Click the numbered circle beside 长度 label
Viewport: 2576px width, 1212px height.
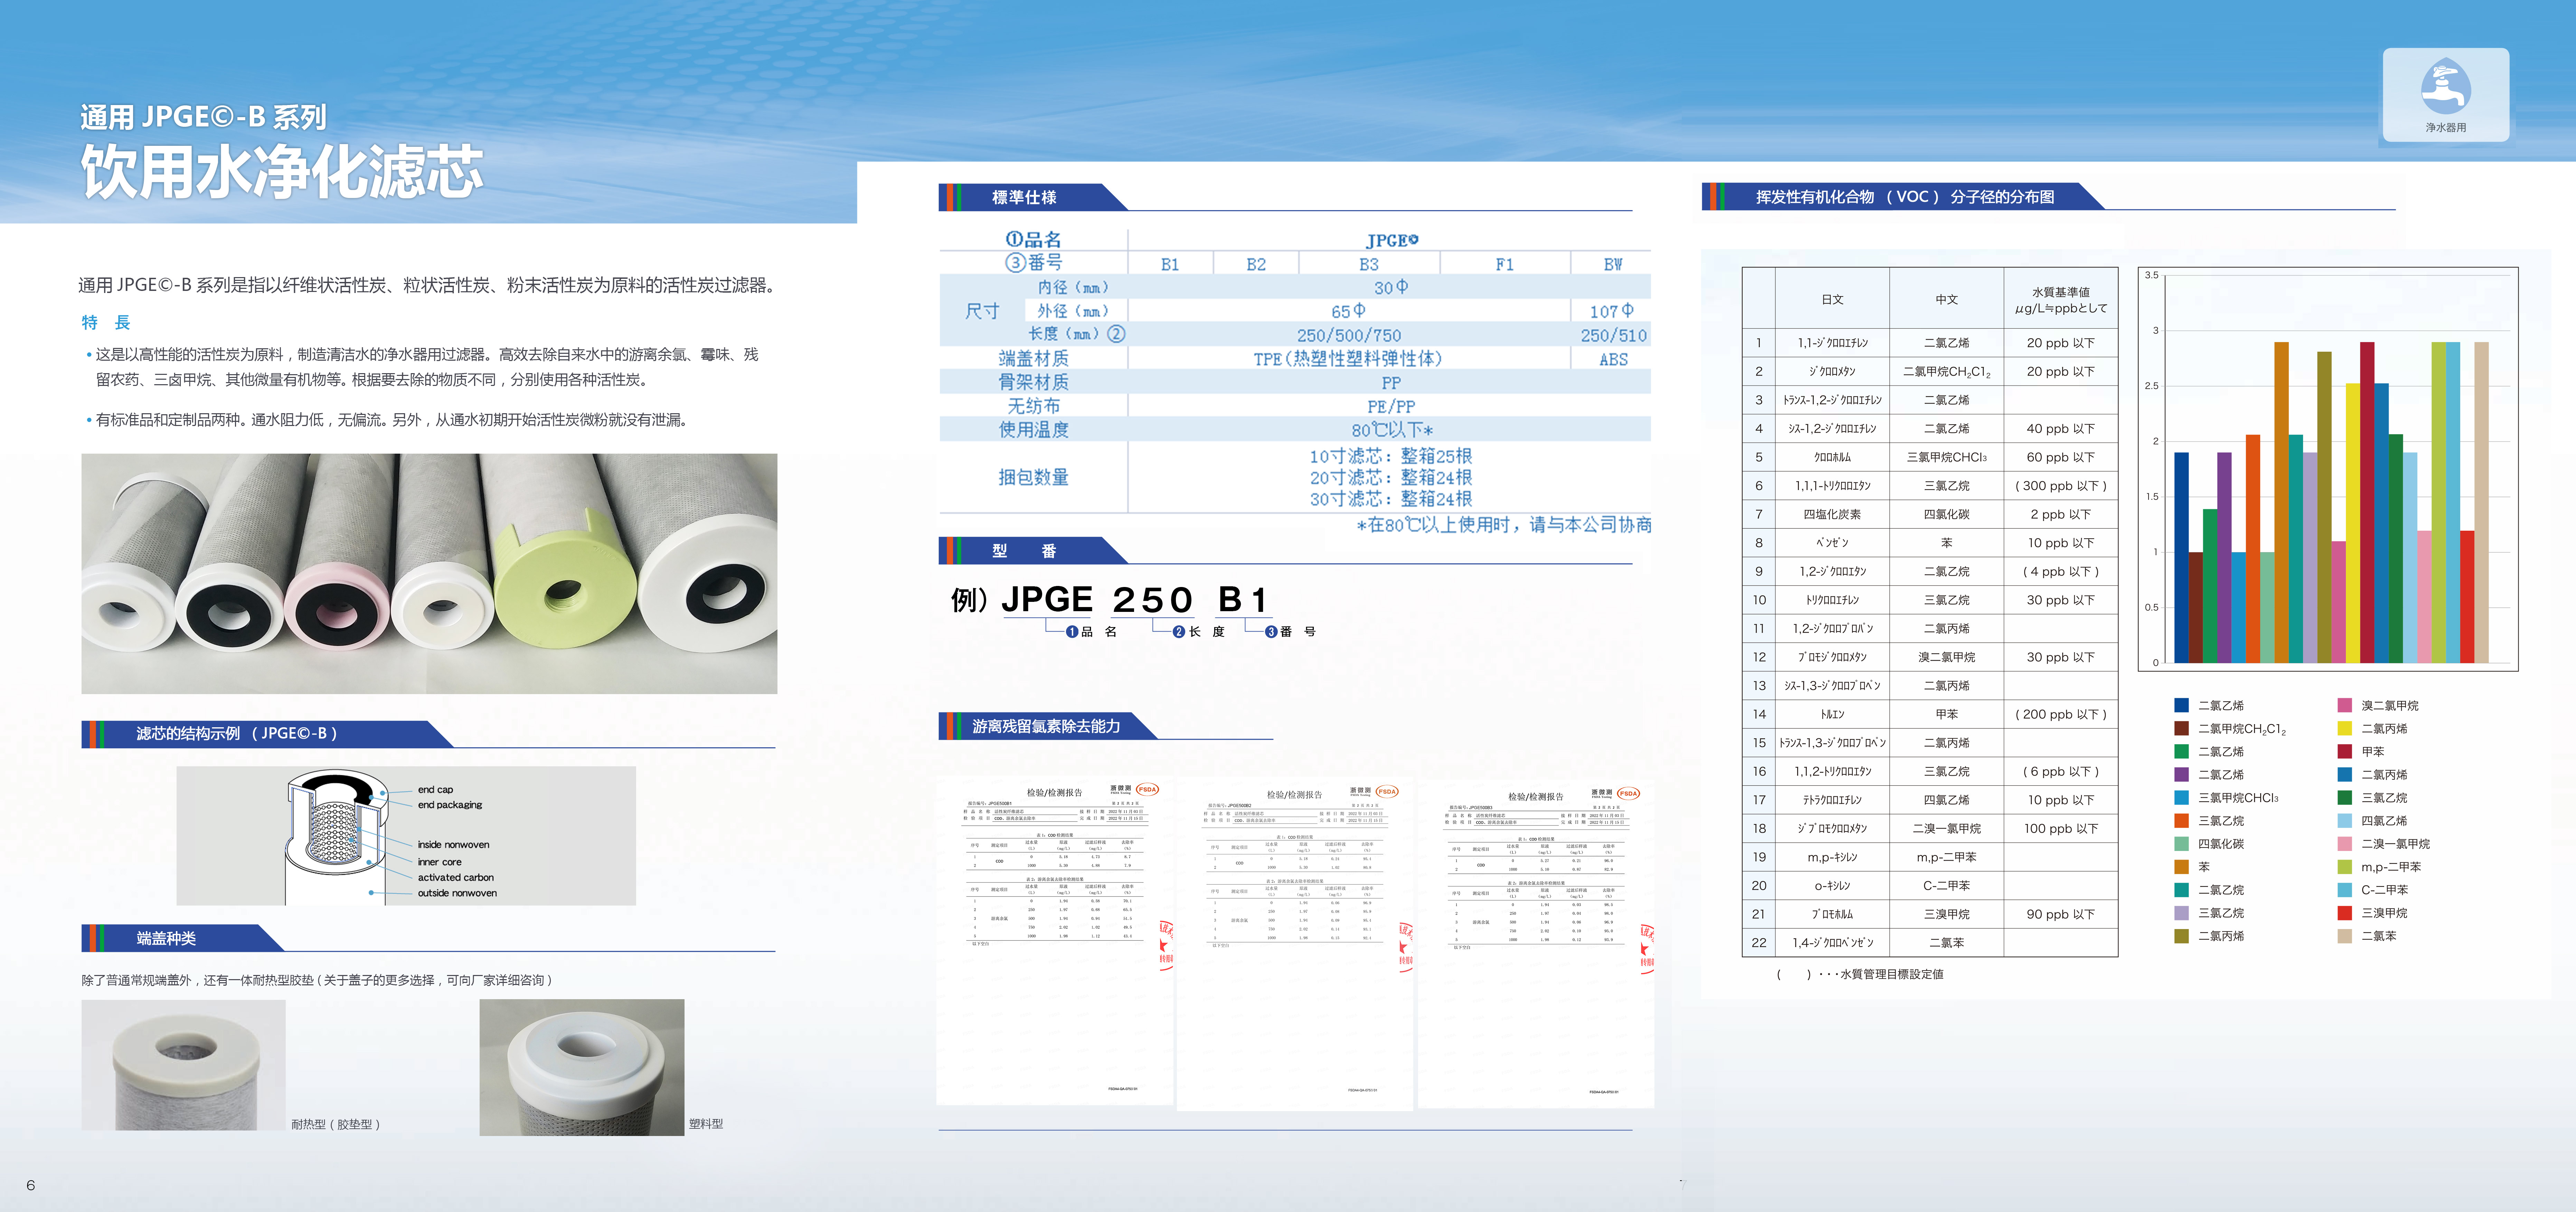click(1179, 632)
